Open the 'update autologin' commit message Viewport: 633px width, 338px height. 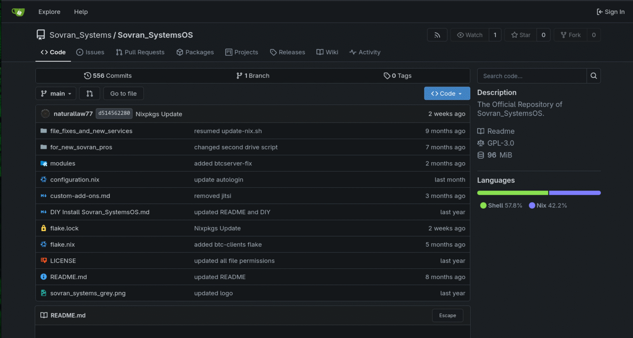[219, 179]
